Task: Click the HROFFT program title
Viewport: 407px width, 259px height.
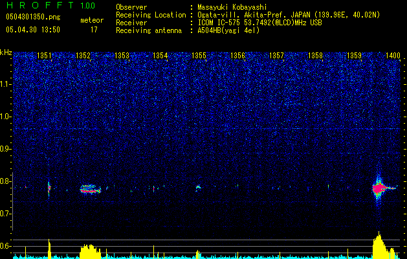Action: pos(40,5)
